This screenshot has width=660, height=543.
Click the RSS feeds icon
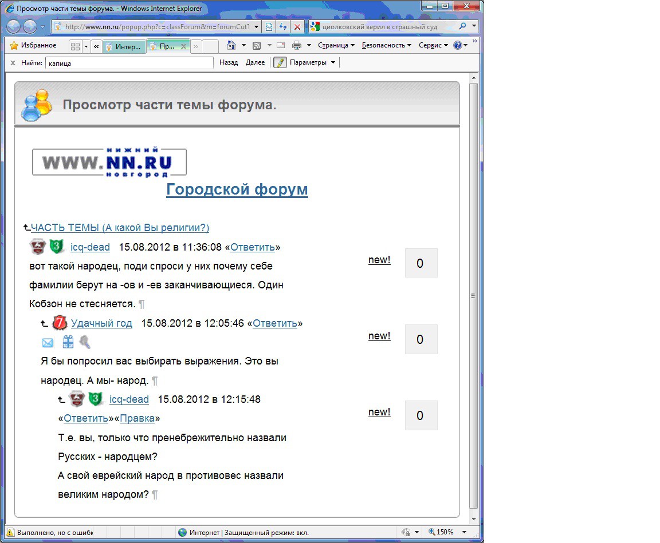[x=257, y=45]
